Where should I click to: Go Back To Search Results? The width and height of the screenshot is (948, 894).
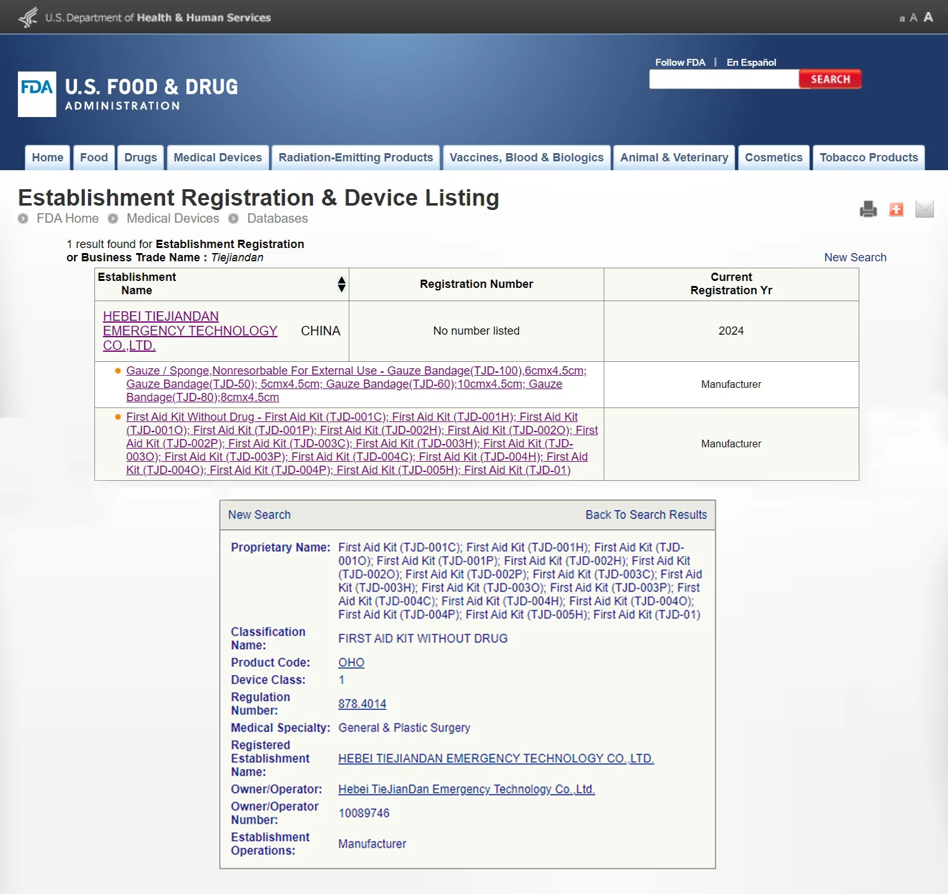point(646,515)
